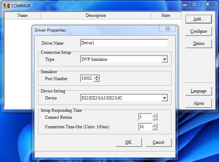This screenshot has height=162, width=219.
Task: Expand the Device Setting dropdown
Action: coord(164,98)
